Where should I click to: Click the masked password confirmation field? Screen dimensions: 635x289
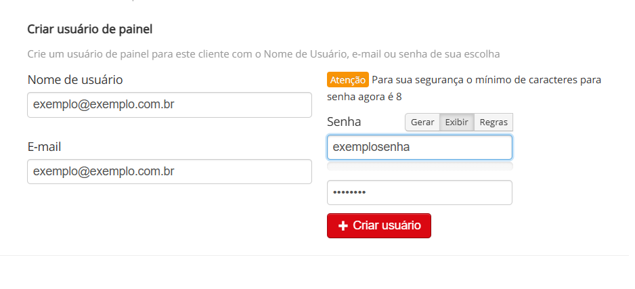[x=419, y=192]
